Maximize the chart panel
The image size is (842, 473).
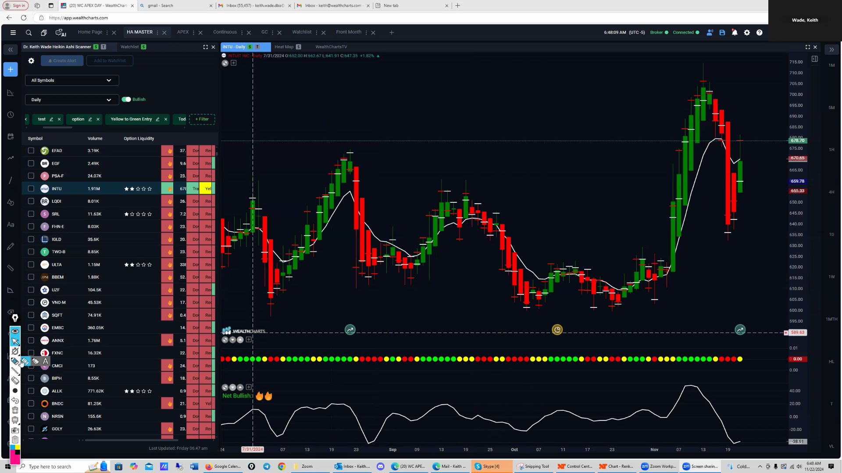tap(807, 47)
